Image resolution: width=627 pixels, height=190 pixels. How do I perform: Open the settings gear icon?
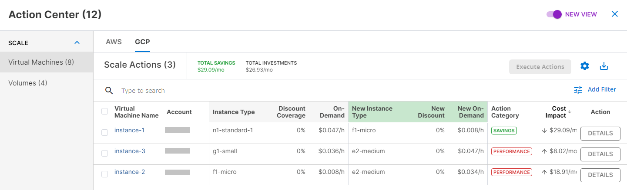(585, 66)
